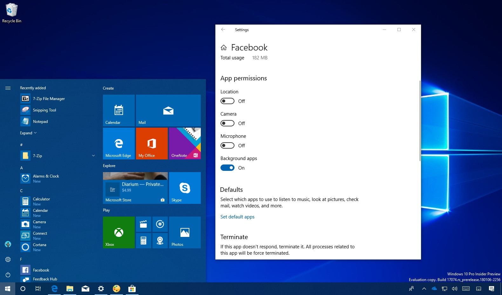Click the volume icon in system tray
The image size is (502, 295).
455,289
